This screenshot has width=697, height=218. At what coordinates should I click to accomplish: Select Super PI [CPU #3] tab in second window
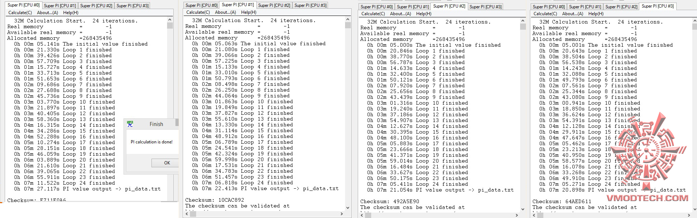coord(311,5)
